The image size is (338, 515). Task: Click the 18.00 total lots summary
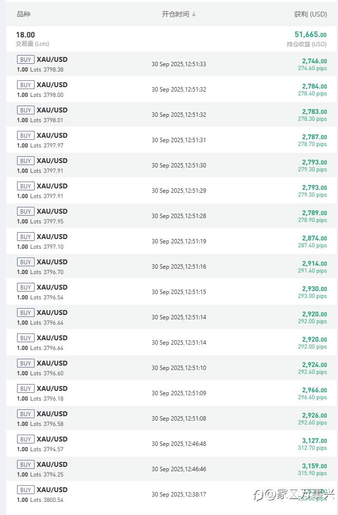[25, 35]
